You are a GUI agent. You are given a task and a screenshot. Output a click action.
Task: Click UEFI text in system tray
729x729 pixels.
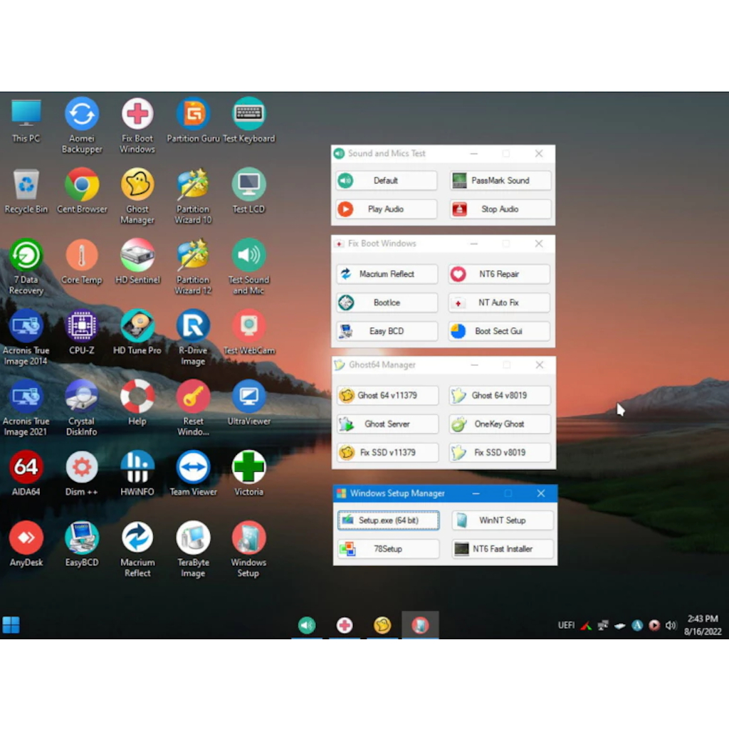pyautogui.click(x=566, y=625)
